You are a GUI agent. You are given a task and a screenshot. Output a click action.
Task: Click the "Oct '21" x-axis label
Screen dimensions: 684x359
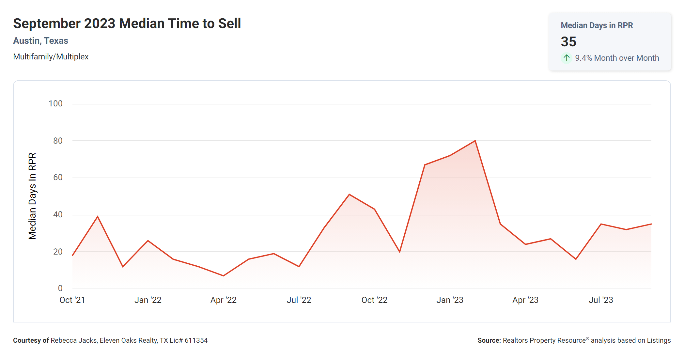coord(72,300)
